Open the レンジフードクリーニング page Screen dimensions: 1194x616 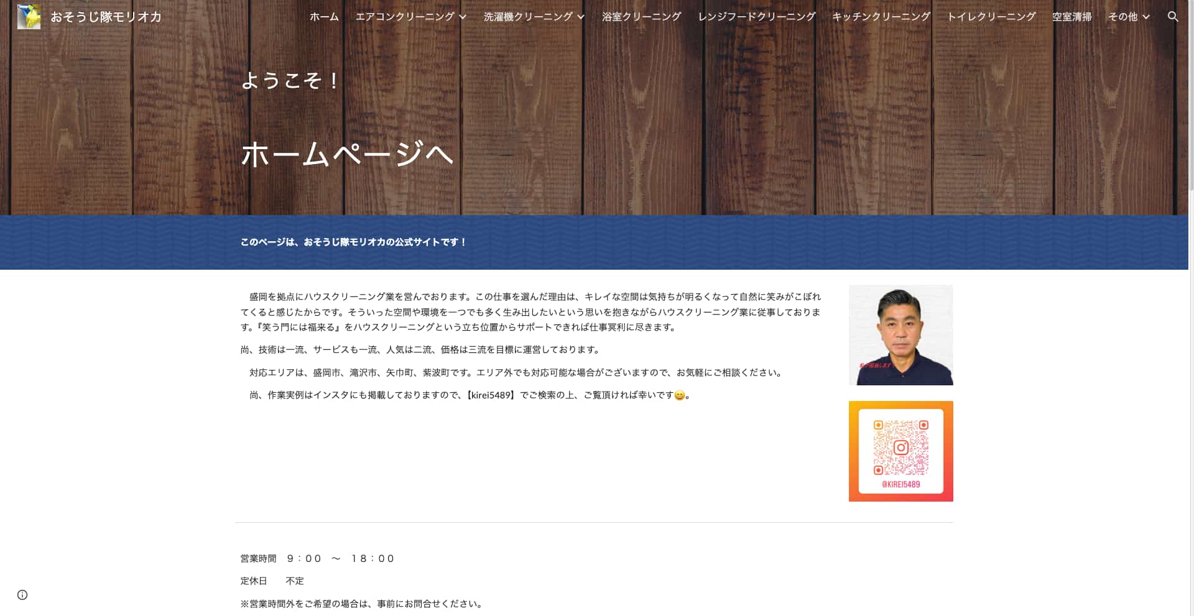pyautogui.click(x=756, y=17)
